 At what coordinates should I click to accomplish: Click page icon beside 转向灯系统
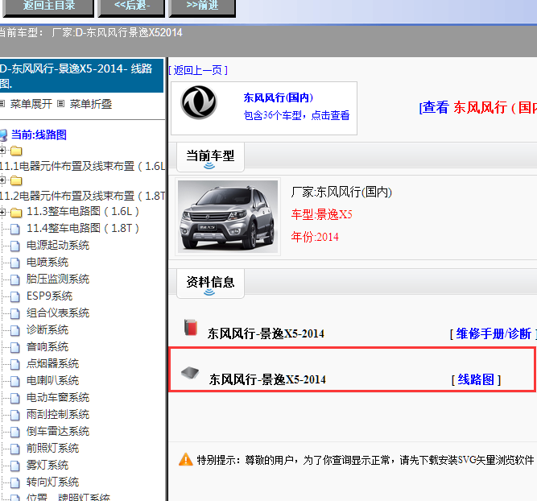click(15, 482)
